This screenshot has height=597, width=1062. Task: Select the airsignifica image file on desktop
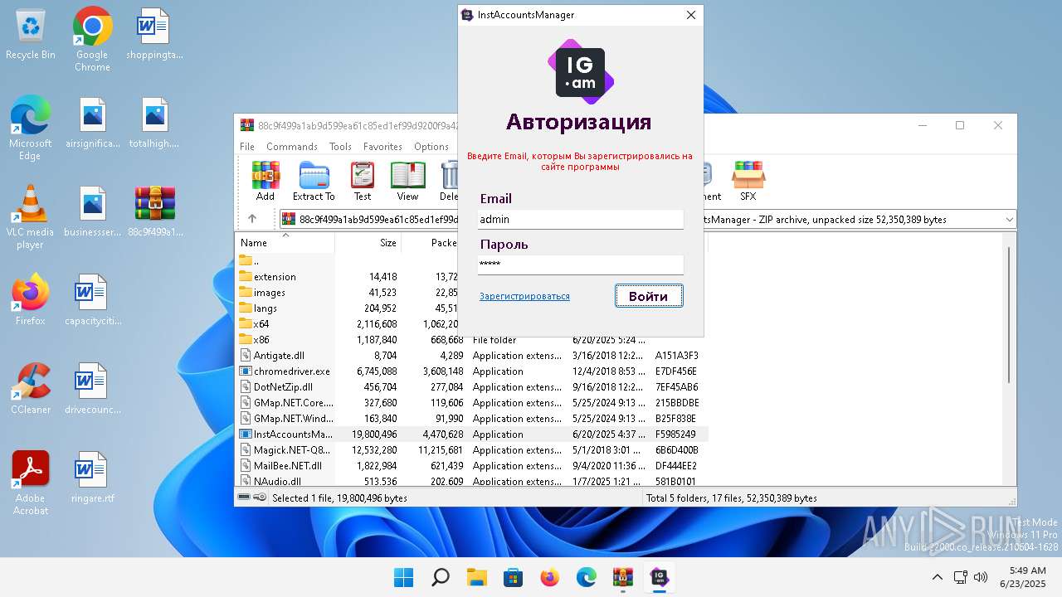92,123
